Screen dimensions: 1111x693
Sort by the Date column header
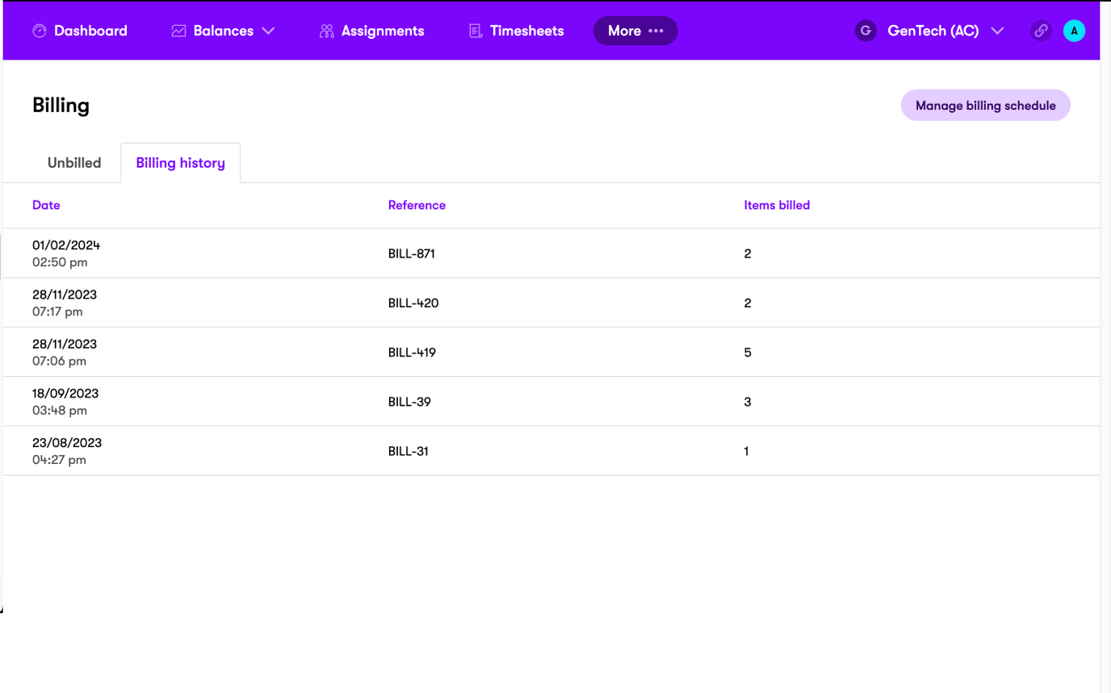46,205
